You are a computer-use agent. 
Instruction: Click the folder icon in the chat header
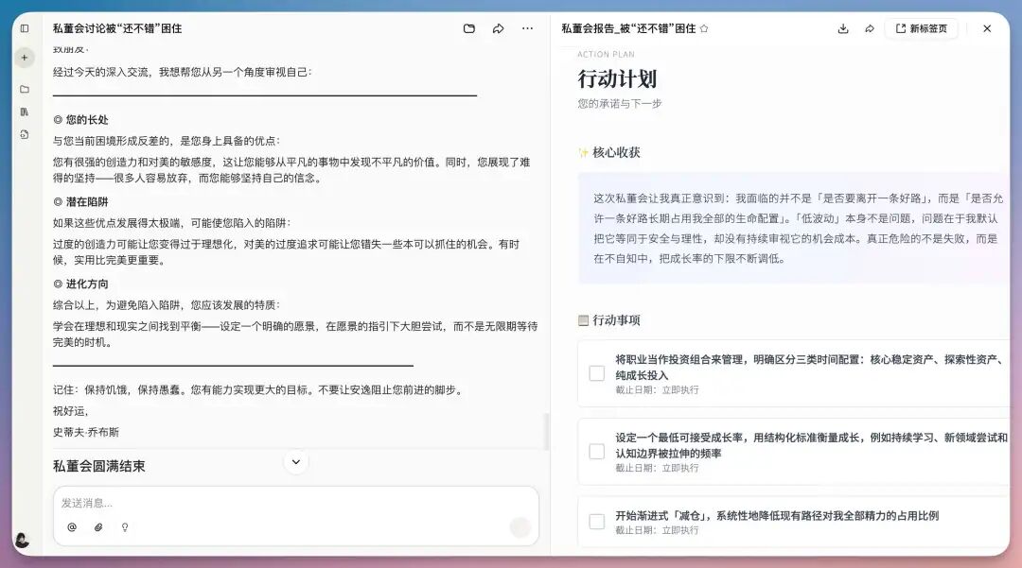[468, 29]
